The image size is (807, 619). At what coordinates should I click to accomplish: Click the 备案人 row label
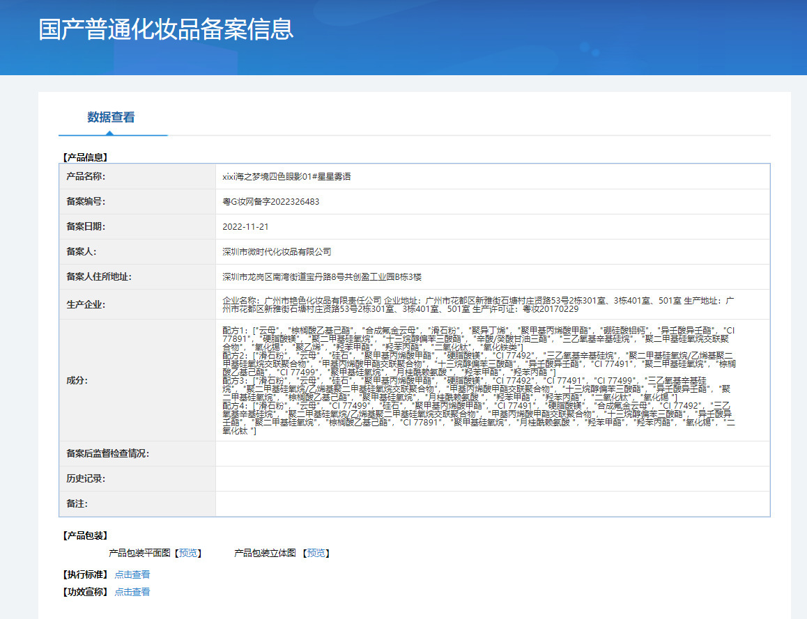pos(82,252)
